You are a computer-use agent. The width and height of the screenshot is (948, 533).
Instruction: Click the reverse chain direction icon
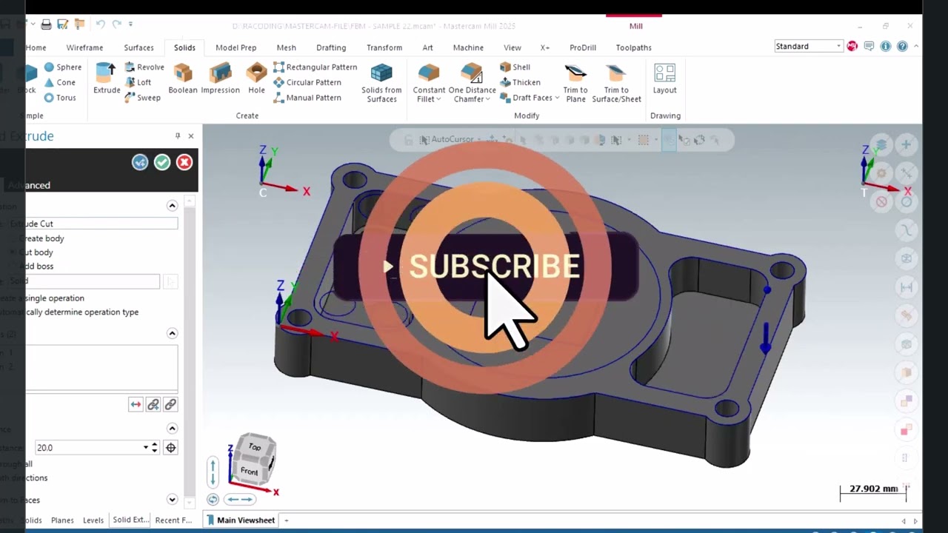(136, 404)
